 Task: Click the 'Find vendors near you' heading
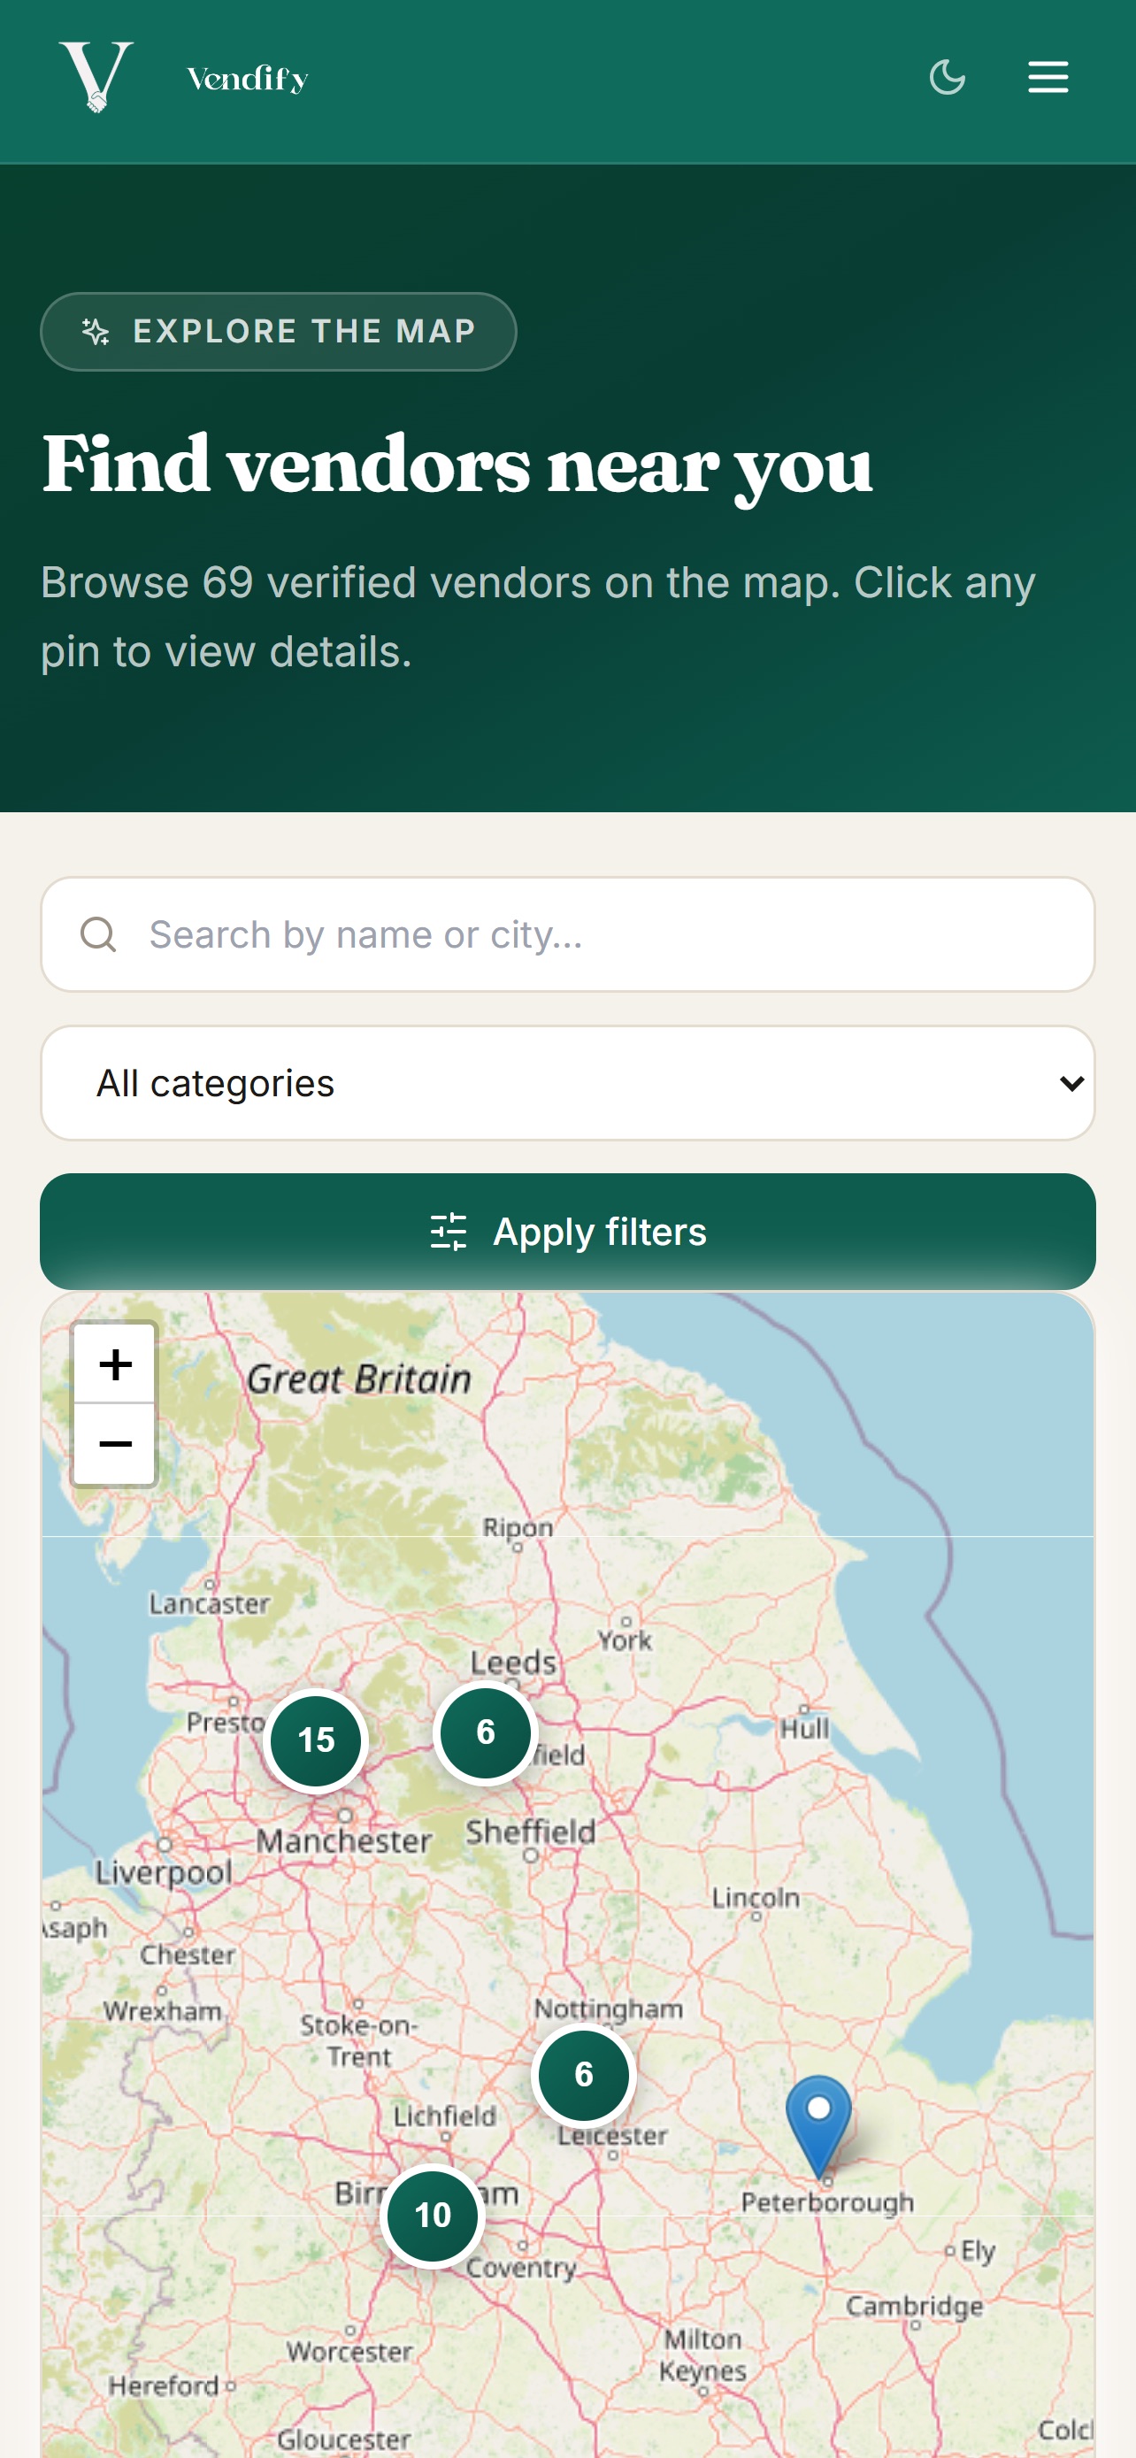click(457, 465)
